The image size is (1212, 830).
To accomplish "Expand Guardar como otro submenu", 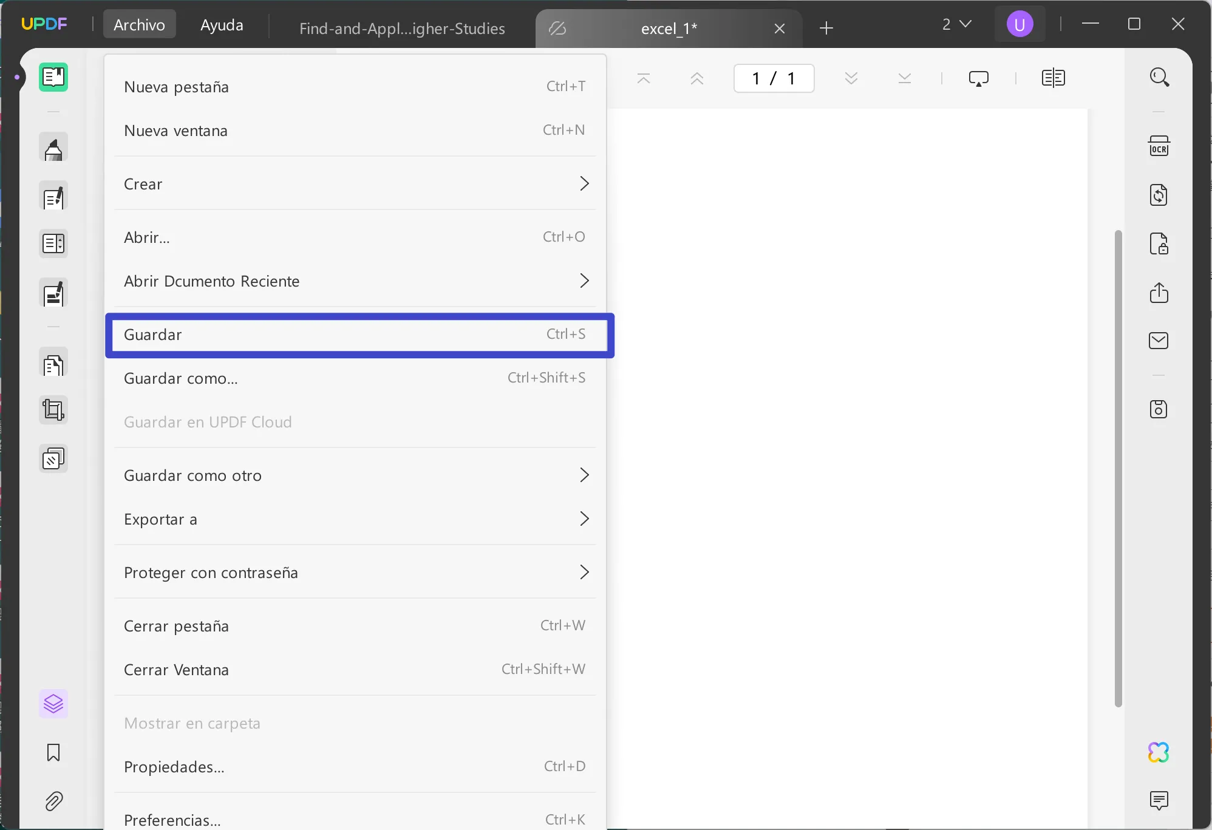I will [x=355, y=475].
